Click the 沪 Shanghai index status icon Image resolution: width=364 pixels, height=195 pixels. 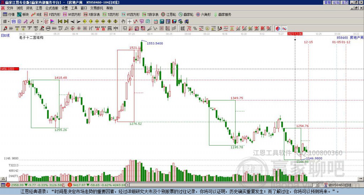coord(8,185)
